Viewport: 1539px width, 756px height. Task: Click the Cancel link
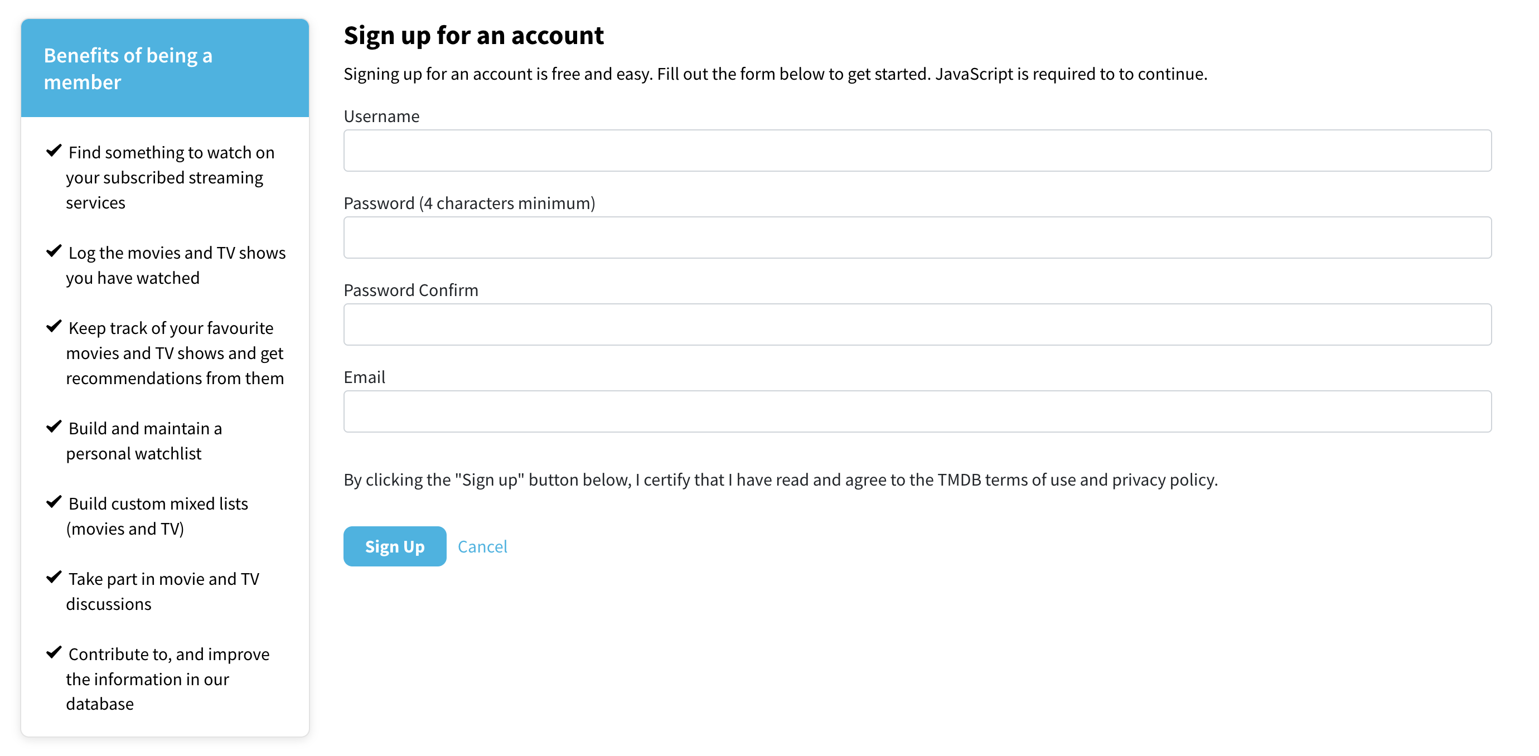482,546
